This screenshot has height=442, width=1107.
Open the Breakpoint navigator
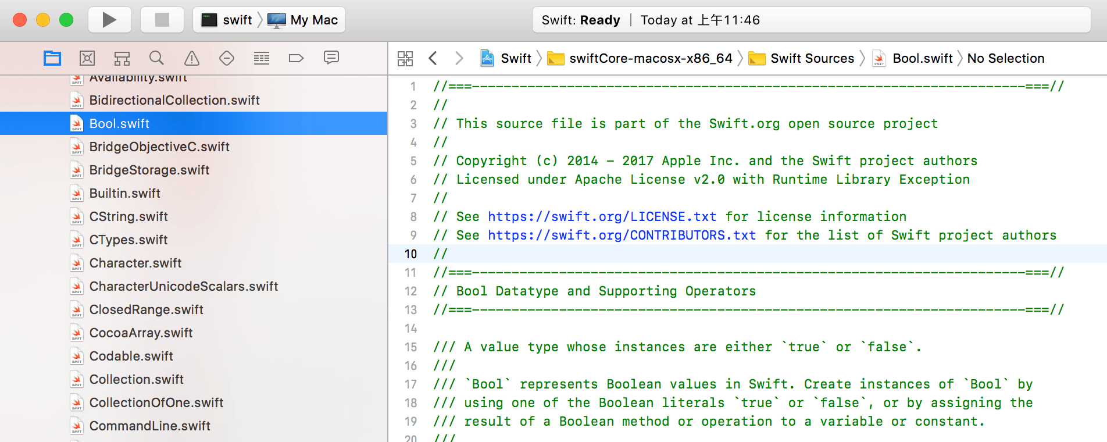click(297, 58)
